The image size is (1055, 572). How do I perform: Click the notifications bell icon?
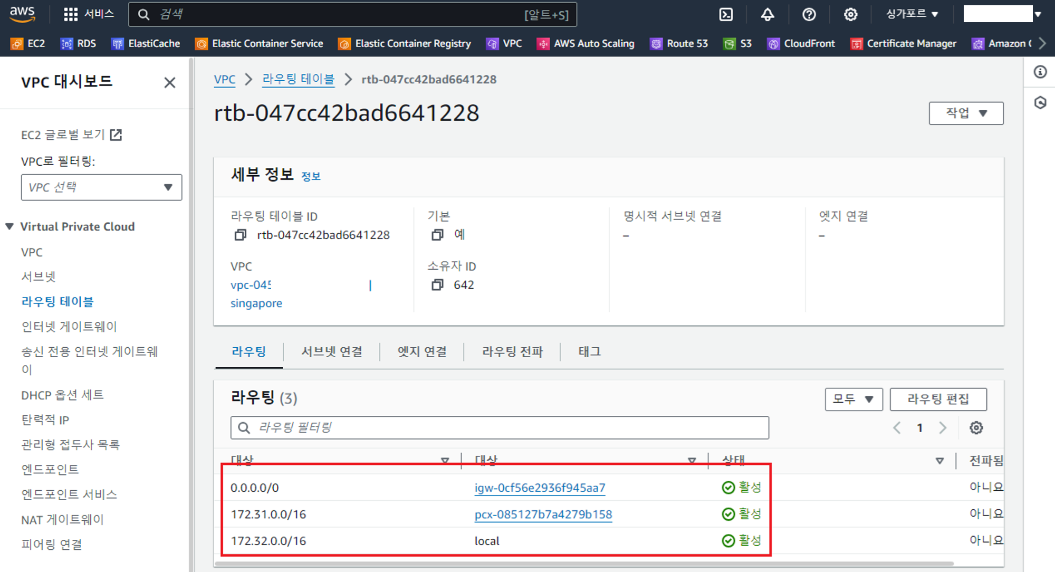[x=768, y=14]
